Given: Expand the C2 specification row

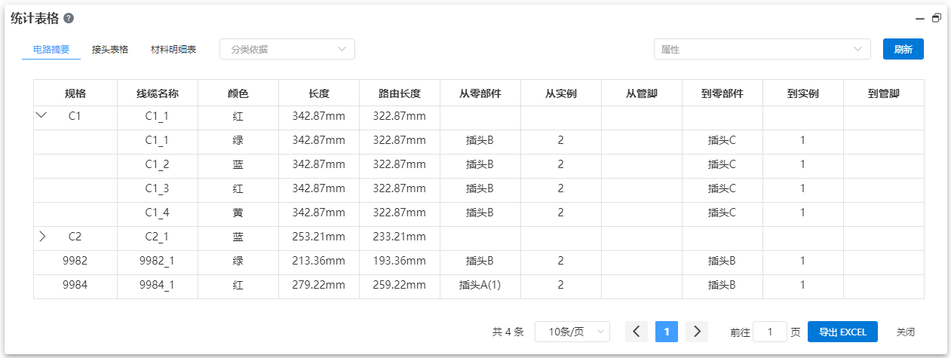Looking at the screenshot, I should pos(42,236).
